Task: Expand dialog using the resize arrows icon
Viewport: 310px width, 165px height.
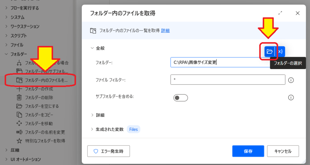Action: tap(280, 13)
